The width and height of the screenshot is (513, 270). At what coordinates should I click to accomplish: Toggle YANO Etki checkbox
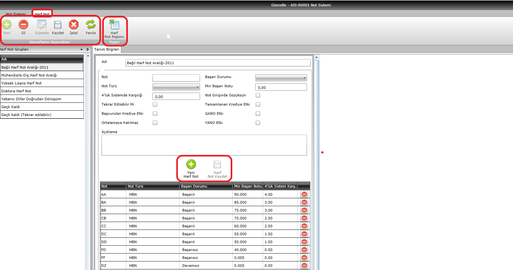click(x=258, y=123)
